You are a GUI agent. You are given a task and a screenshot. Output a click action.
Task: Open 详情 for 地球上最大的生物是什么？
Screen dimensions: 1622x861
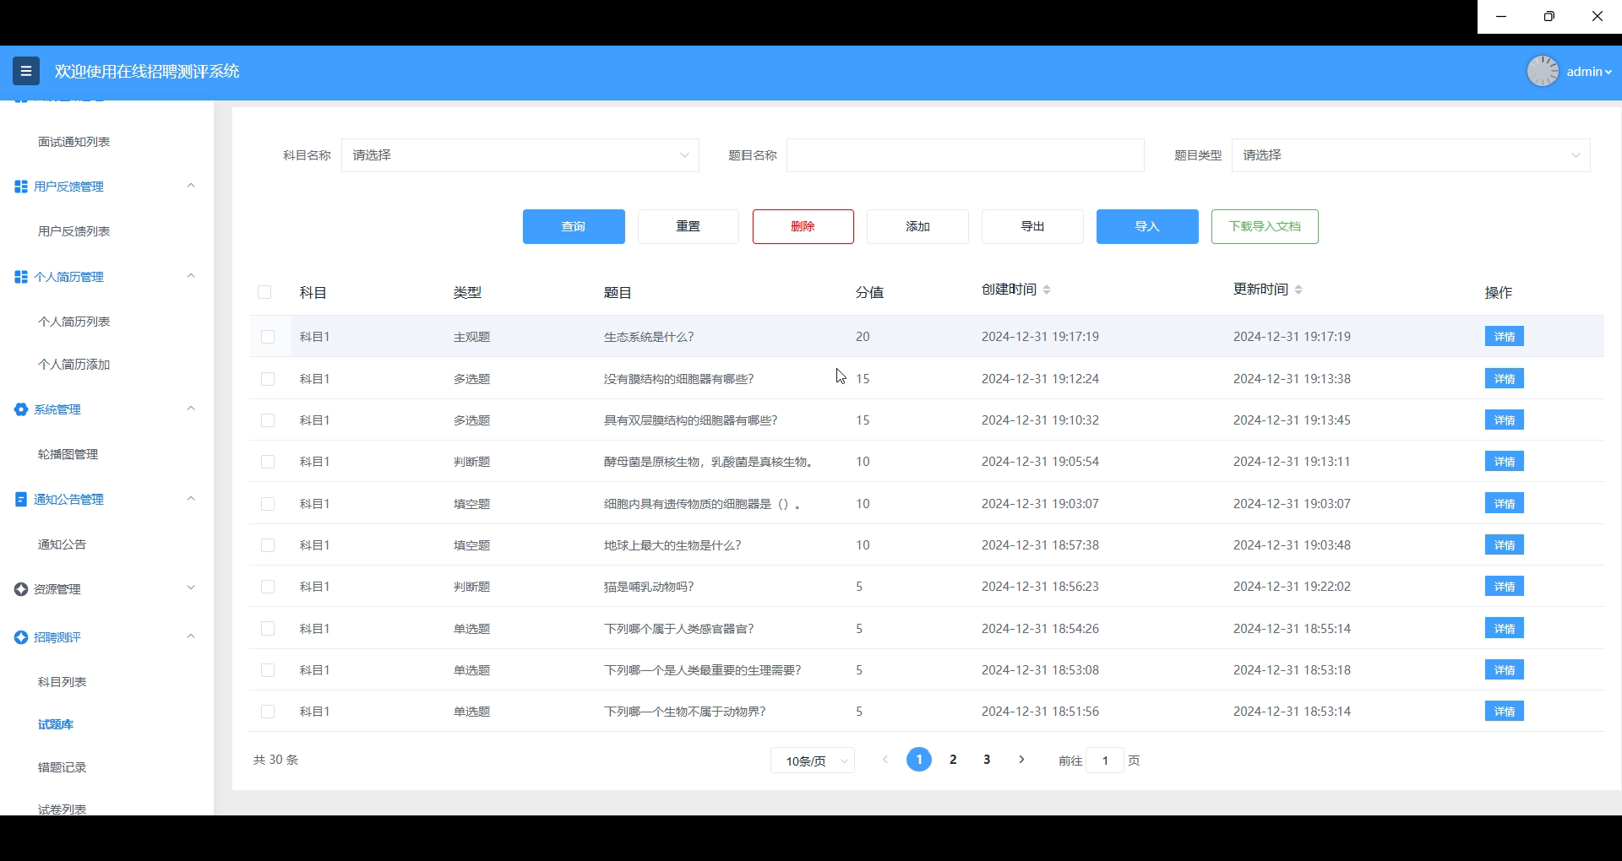point(1505,545)
